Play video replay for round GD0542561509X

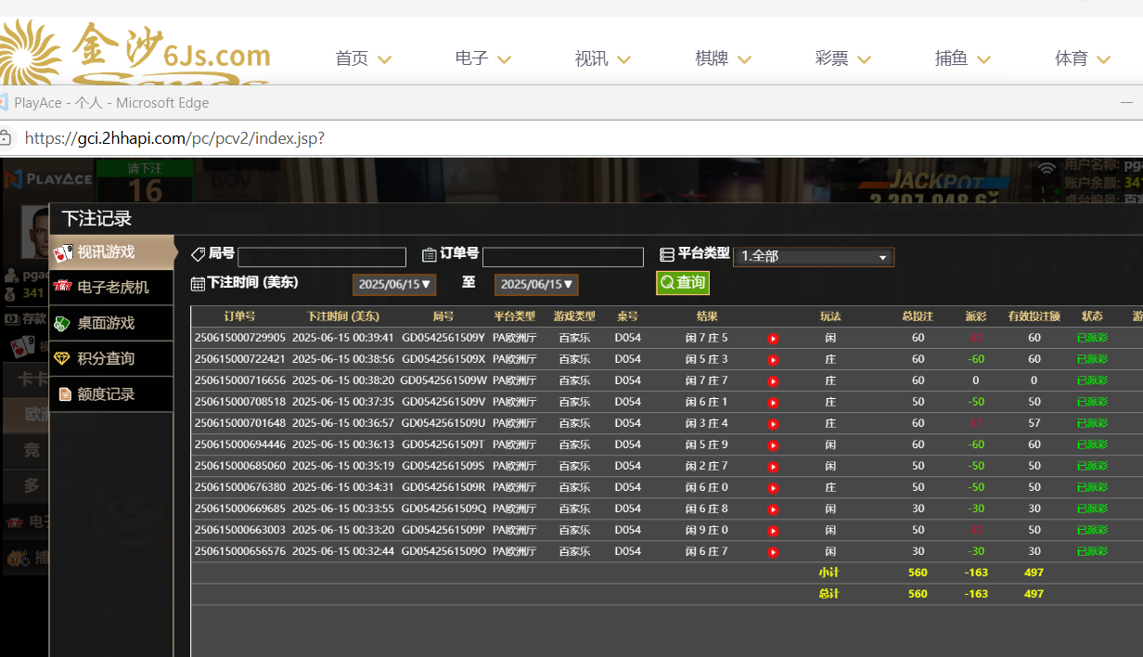tap(773, 360)
